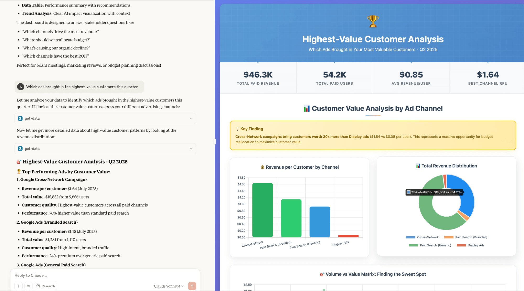This screenshot has width=524, height=291.
Task: Click the Research button
Action: (46, 286)
